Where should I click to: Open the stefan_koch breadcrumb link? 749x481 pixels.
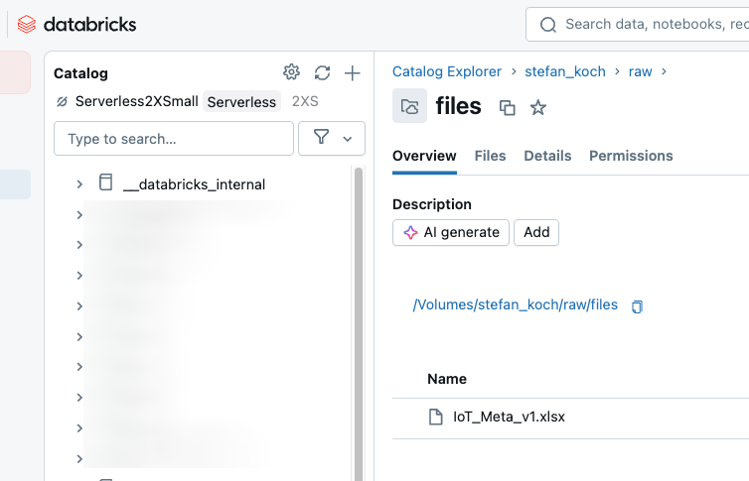point(565,71)
